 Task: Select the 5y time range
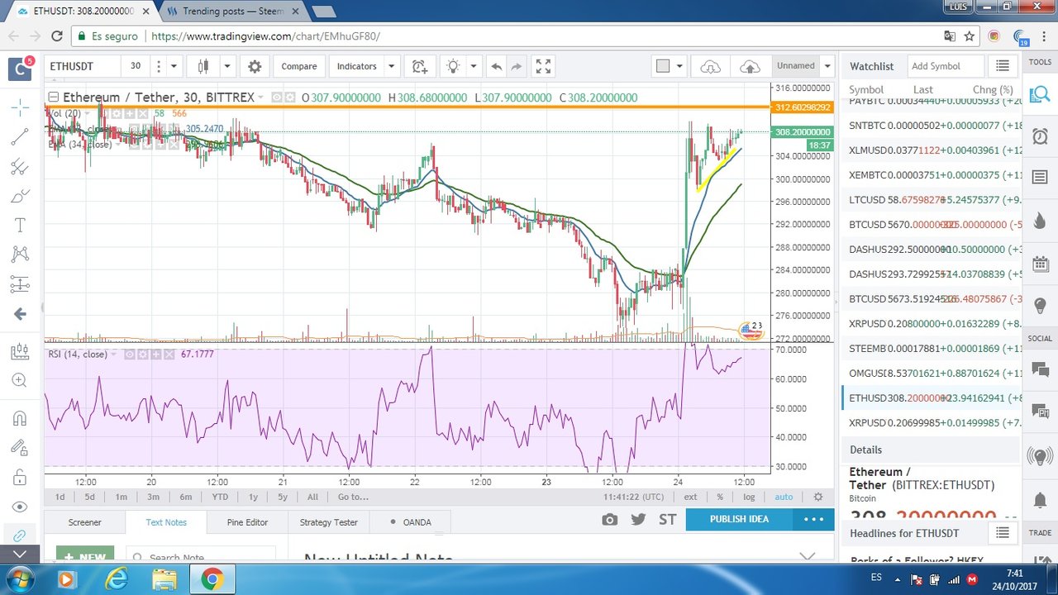tap(283, 497)
